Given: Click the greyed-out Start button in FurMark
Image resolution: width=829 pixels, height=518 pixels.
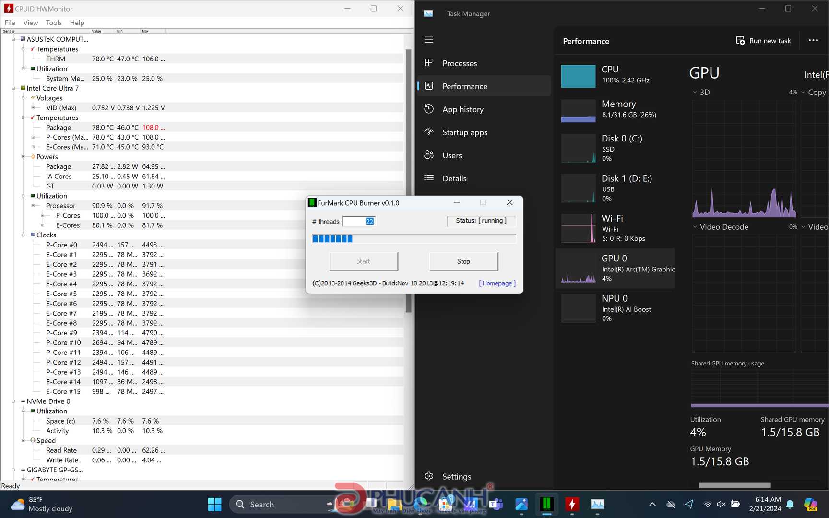Looking at the screenshot, I should pos(364,261).
